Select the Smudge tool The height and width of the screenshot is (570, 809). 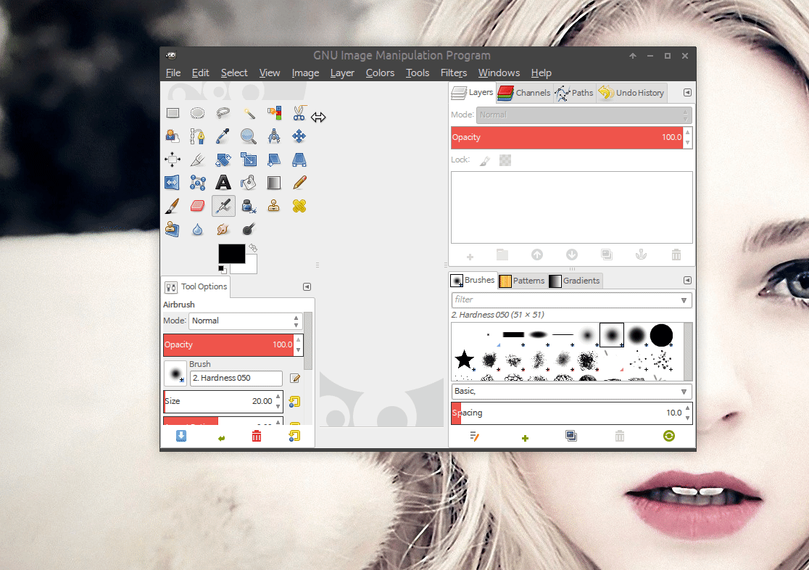pos(223,229)
